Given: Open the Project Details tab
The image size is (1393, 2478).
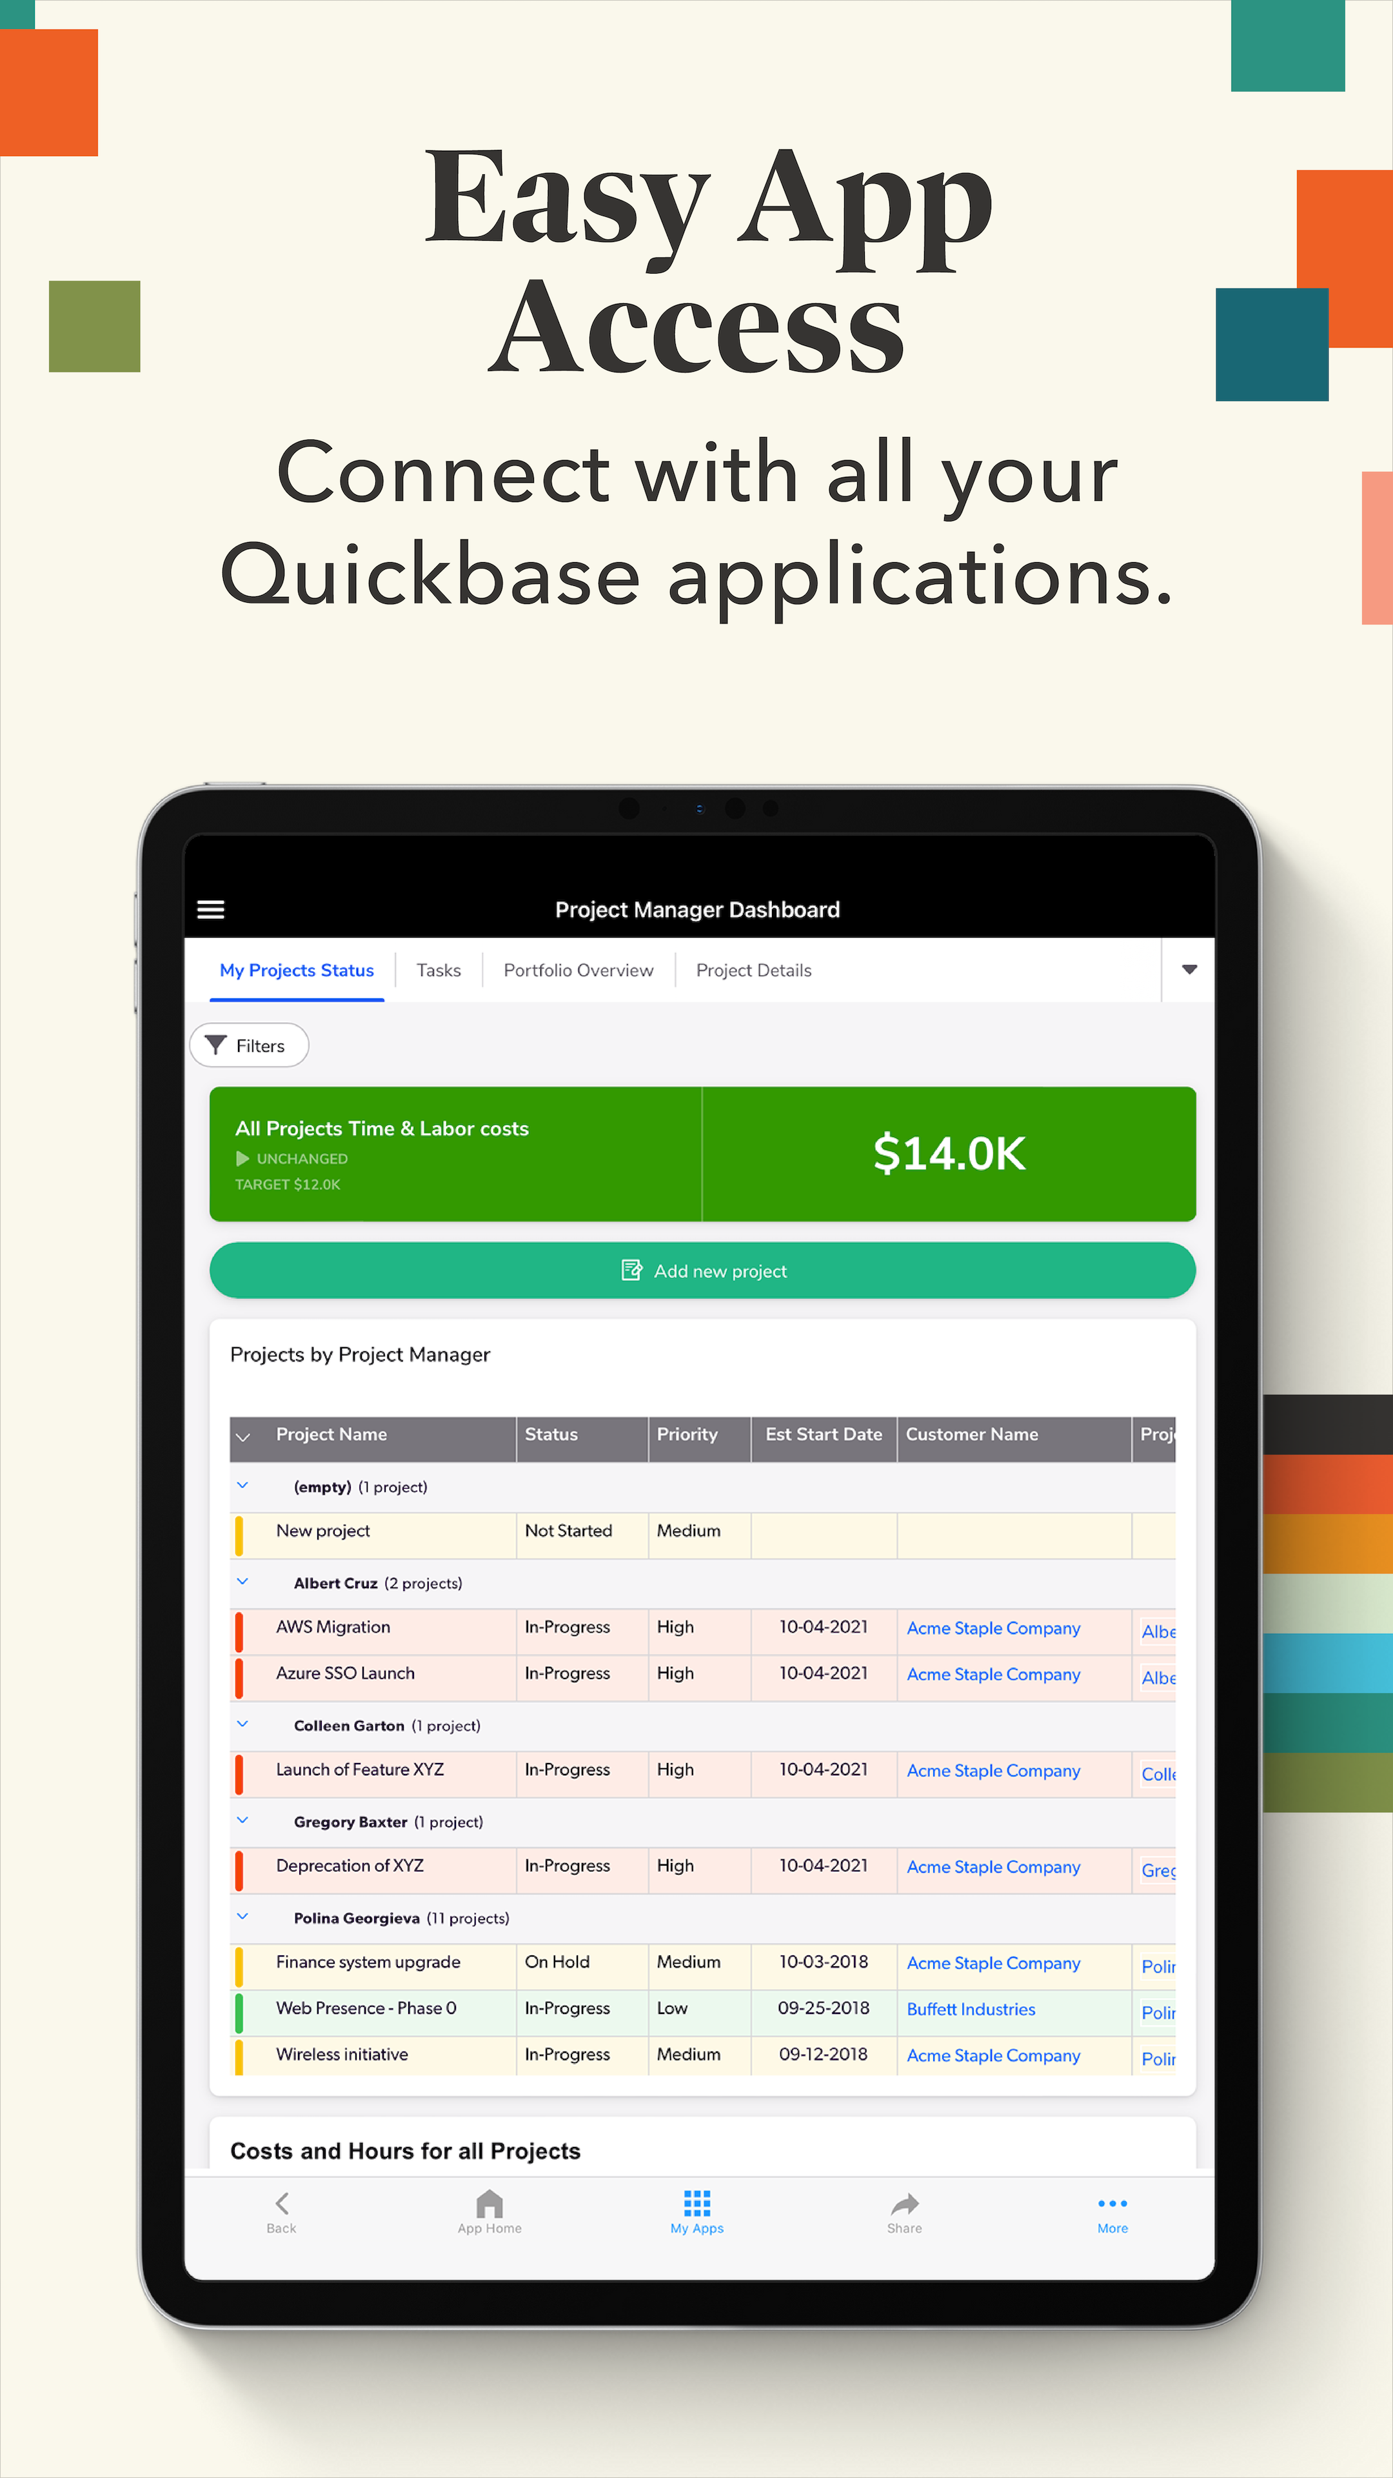Looking at the screenshot, I should point(754,971).
